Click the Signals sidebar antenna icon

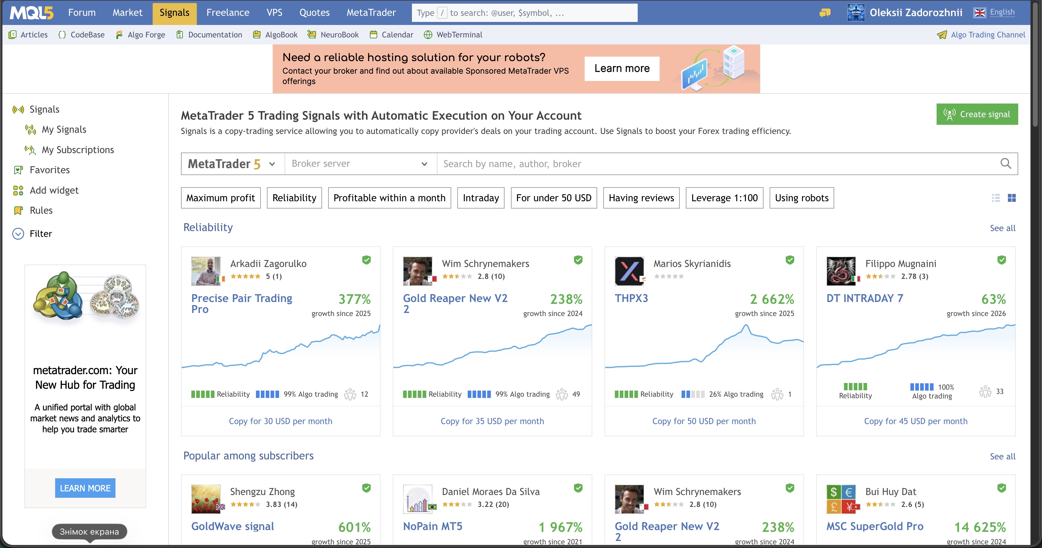click(18, 110)
